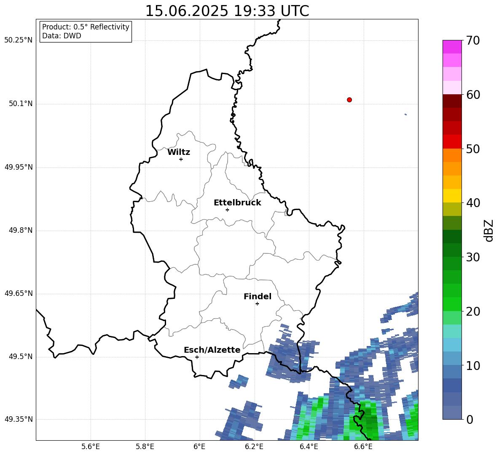499x455 pixels.
Task: Click the 70 colorbar tick label
Action: (x=473, y=40)
